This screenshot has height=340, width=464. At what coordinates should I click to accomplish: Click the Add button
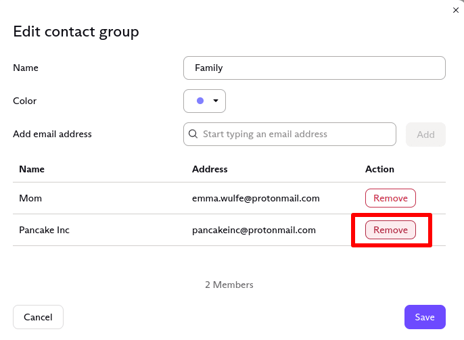425,135
